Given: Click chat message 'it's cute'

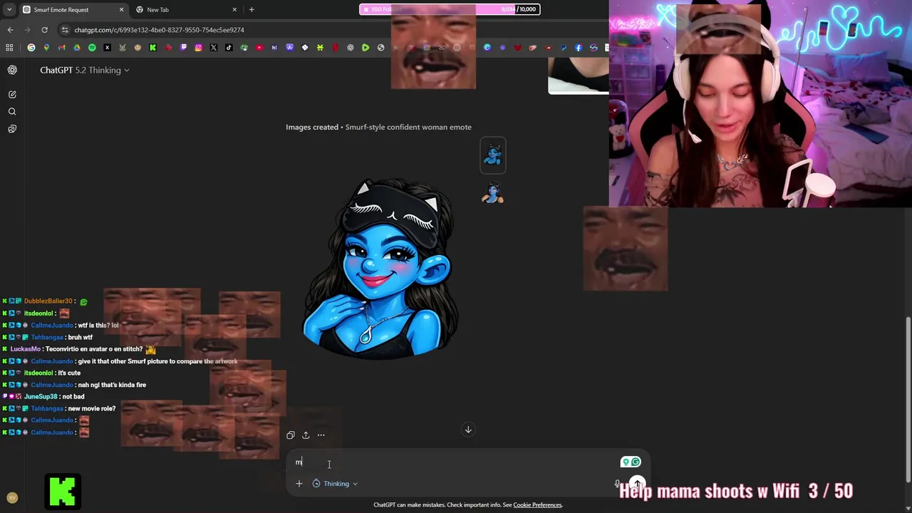Looking at the screenshot, I should pyautogui.click(x=68, y=373).
